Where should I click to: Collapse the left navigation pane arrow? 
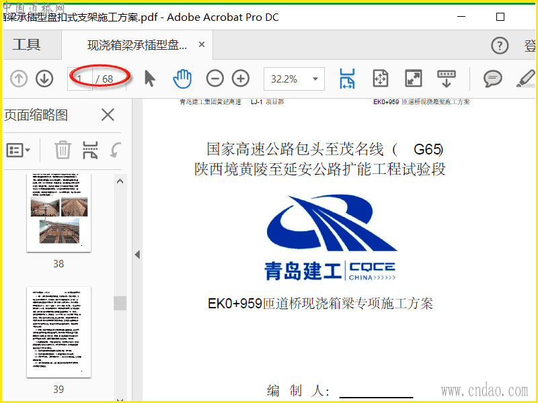[137, 255]
